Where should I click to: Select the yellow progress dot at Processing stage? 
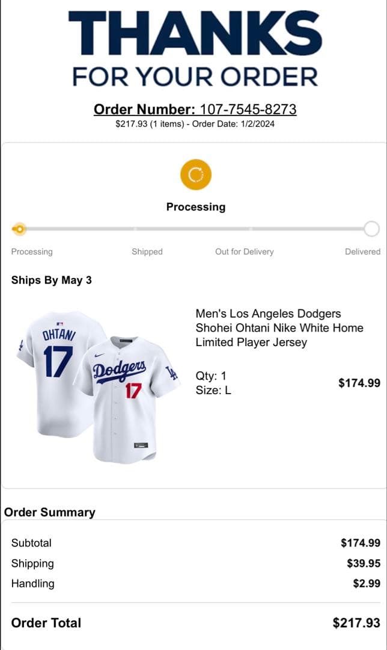pyautogui.click(x=20, y=229)
